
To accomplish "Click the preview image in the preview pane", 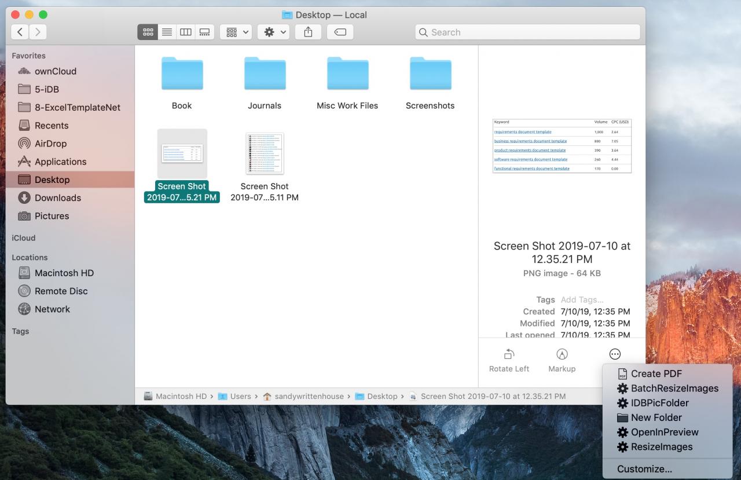I will coord(562,146).
